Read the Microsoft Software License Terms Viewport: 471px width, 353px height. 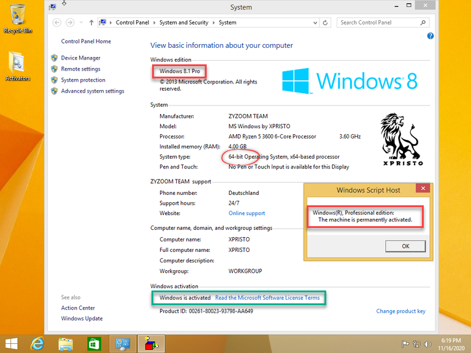pos(267,298)
